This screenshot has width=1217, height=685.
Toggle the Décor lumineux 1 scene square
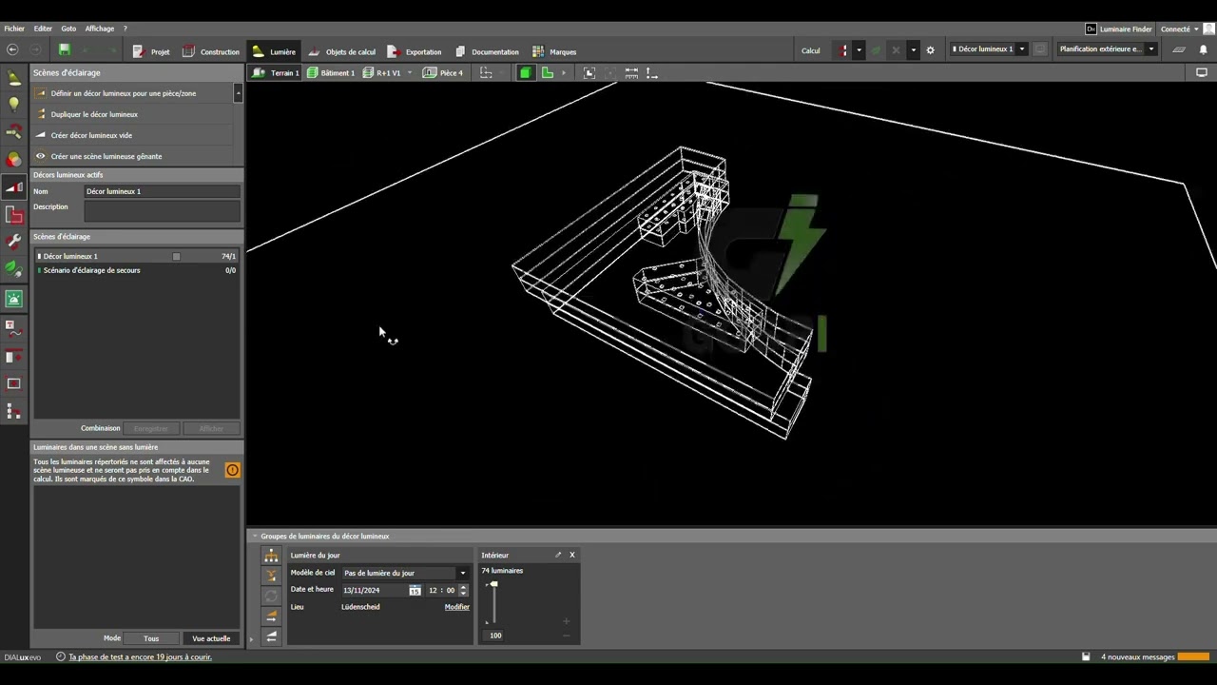click(x=176, y=256)
